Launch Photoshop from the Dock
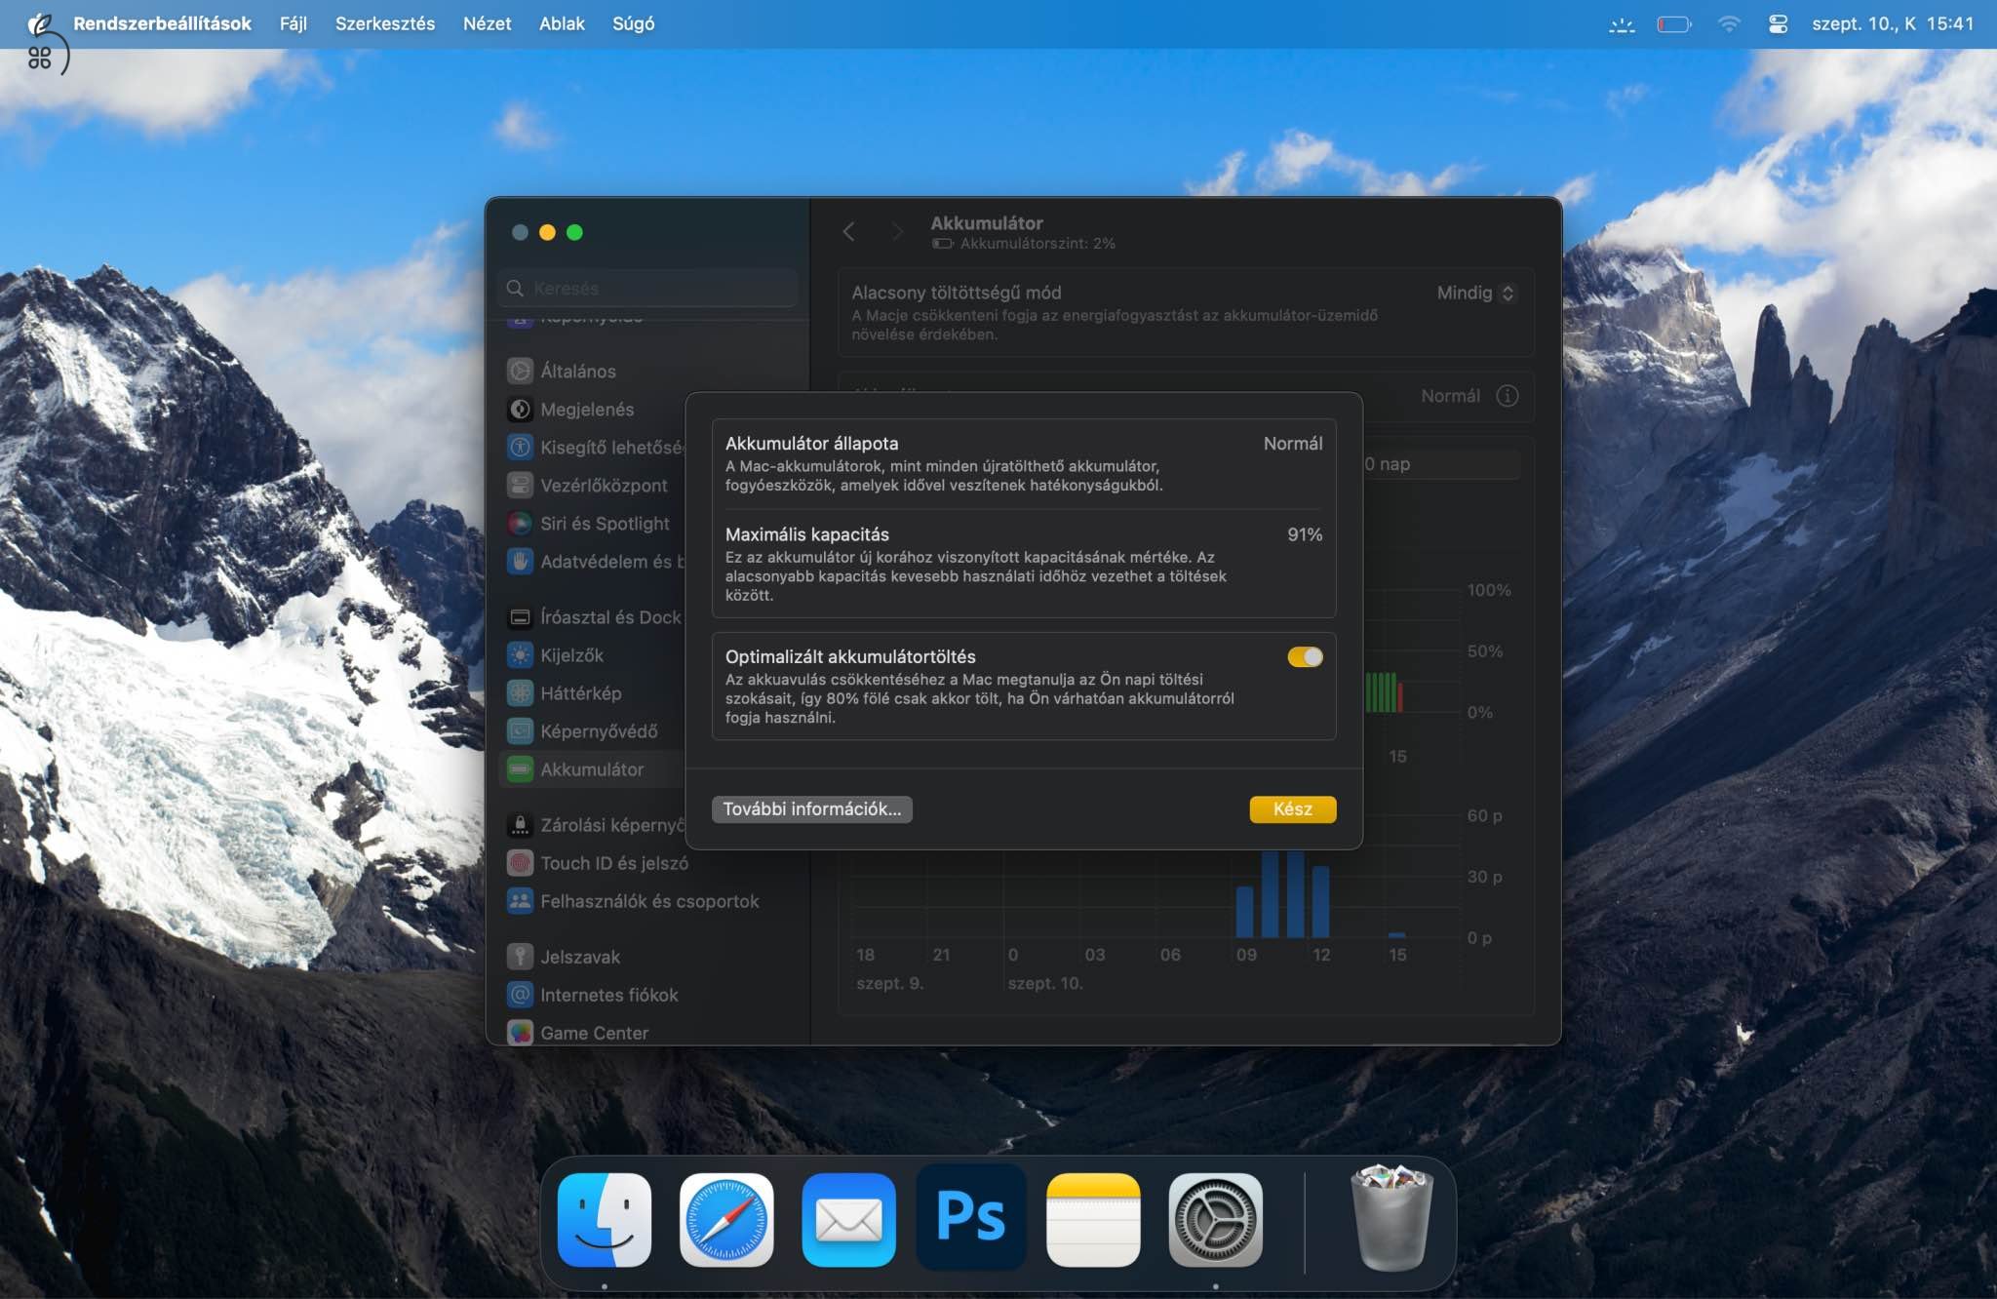1997x1299 pixels. point(971,1217)
